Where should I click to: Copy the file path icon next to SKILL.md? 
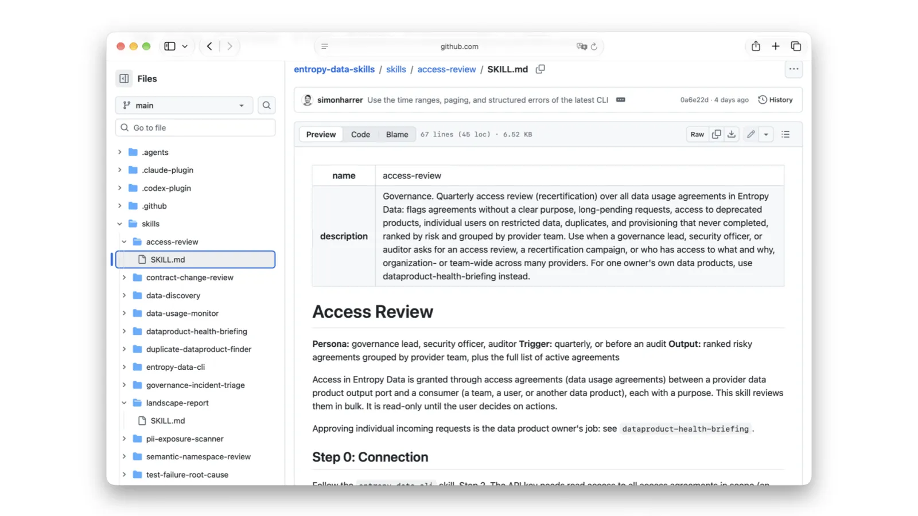540,69
